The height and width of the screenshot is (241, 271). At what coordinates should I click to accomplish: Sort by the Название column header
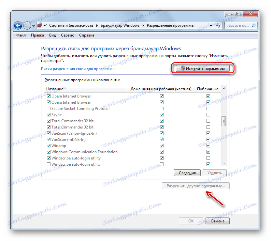86,89
